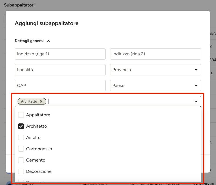Select the Cemento option label
The height and width of the screenshot is (185, 216).
[36, 160]
